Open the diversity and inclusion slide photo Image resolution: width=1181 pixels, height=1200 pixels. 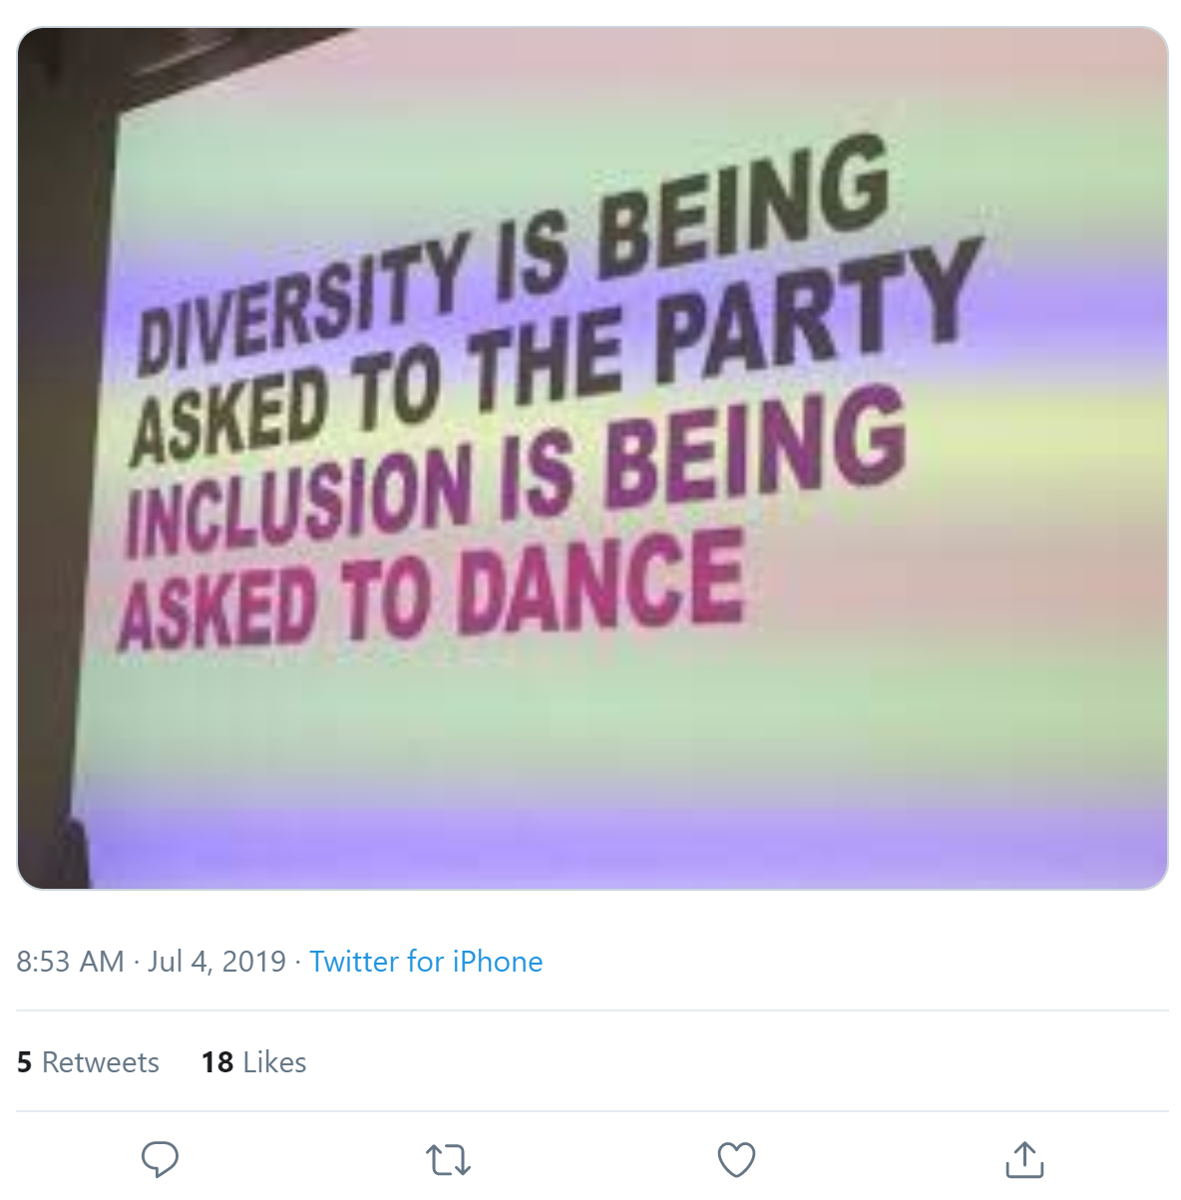(x=592, y=458)
